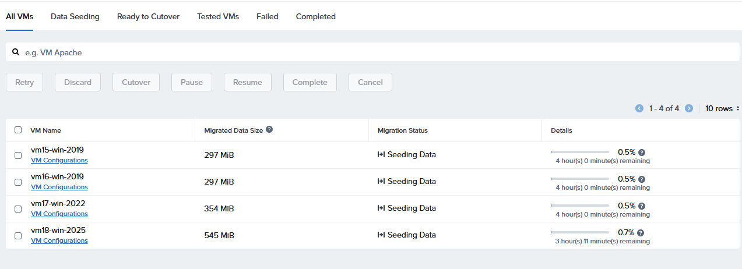Click the help icon next to vm17-win-2022 progress
Image resolution: width=742 pixels, height=269 pixels.
[x=642, y=206]
